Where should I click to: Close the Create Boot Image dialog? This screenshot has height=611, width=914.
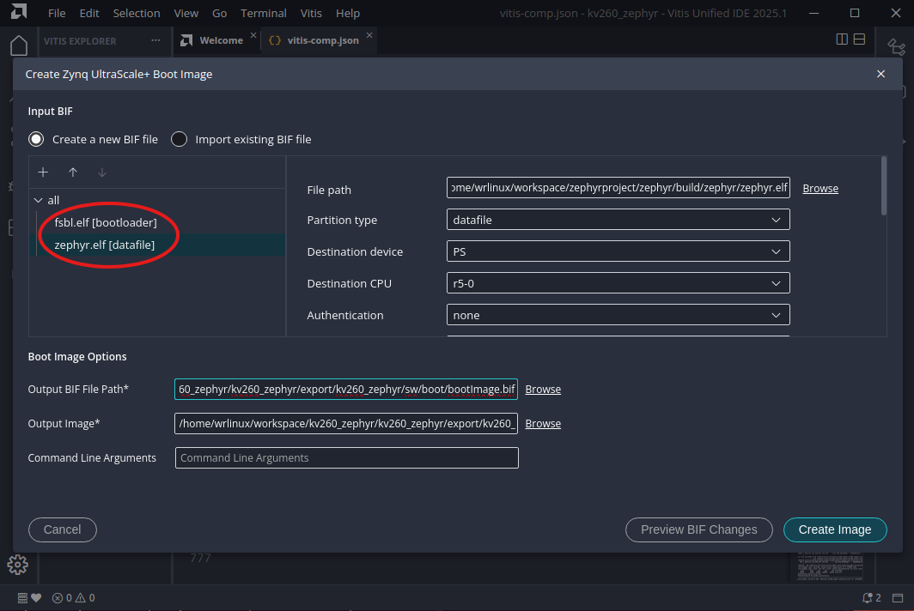[880, 74]
